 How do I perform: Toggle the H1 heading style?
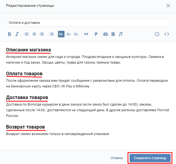point(61,34)
